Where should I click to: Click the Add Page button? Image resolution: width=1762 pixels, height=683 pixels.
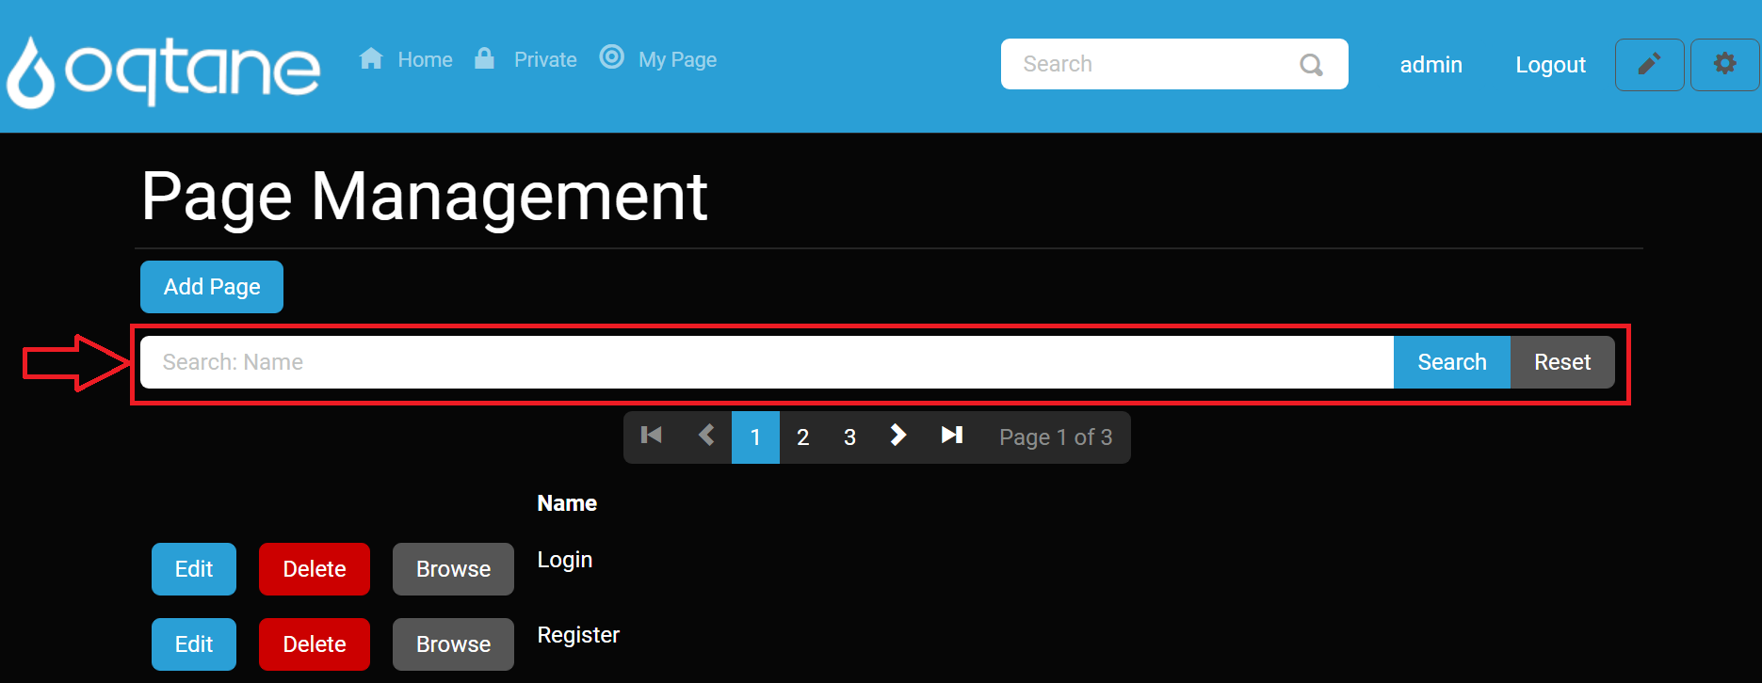(x=212, y=287)
